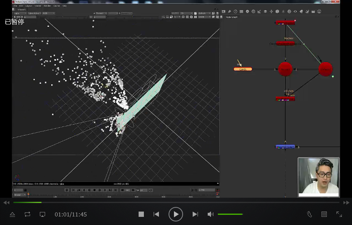Image resolution: width=352 pixels, height=225 pixels.
Task: Open the Nuke 3D nodes cube icon
Action: [x=277, y=11]
